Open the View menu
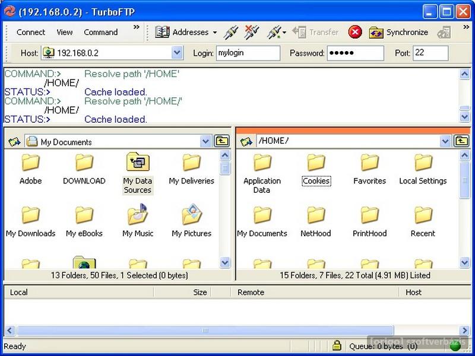 pos(65,32)
